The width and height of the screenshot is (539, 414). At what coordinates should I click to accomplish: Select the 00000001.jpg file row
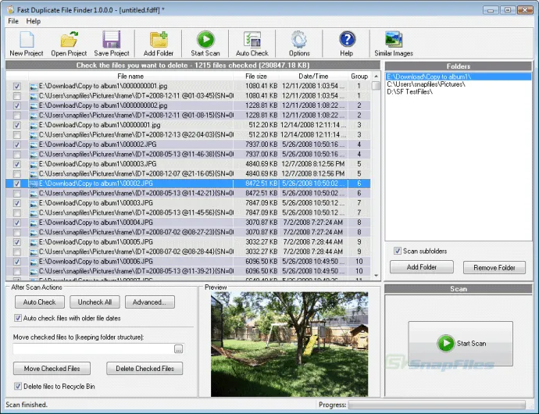pos(188,125)
